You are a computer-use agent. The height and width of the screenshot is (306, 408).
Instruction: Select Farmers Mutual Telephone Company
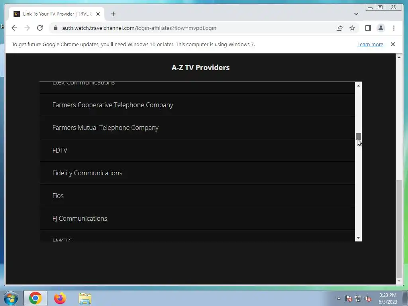(x=197, y=127)
